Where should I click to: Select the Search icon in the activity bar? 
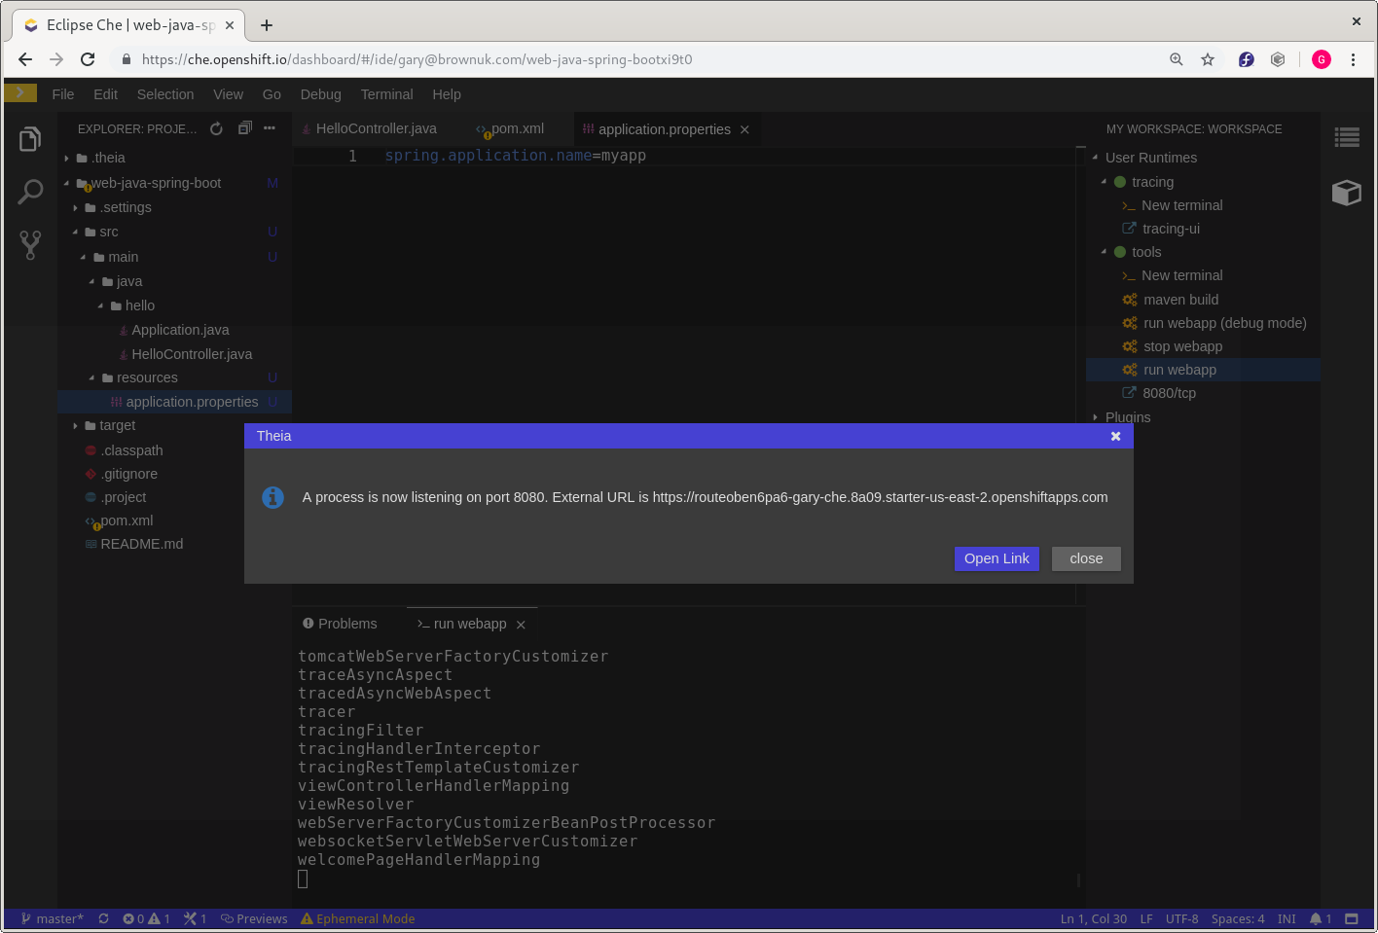(x=30, y=192)
